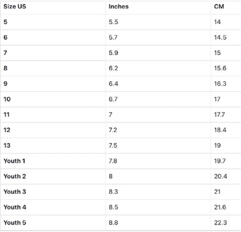Viewport: 241px width, 232px height.
Task: Click the 15 CM value
Action: point(217,53)
